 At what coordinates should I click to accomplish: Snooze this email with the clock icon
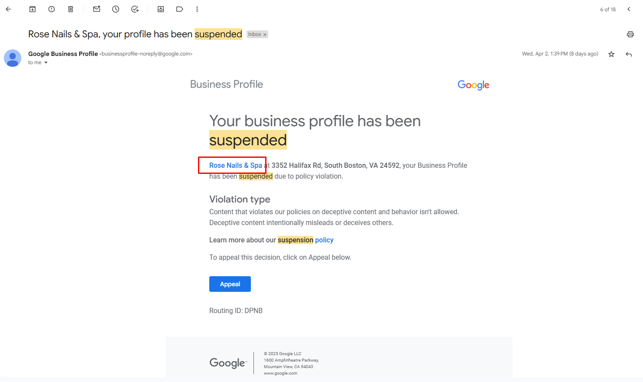coord(116,9)
